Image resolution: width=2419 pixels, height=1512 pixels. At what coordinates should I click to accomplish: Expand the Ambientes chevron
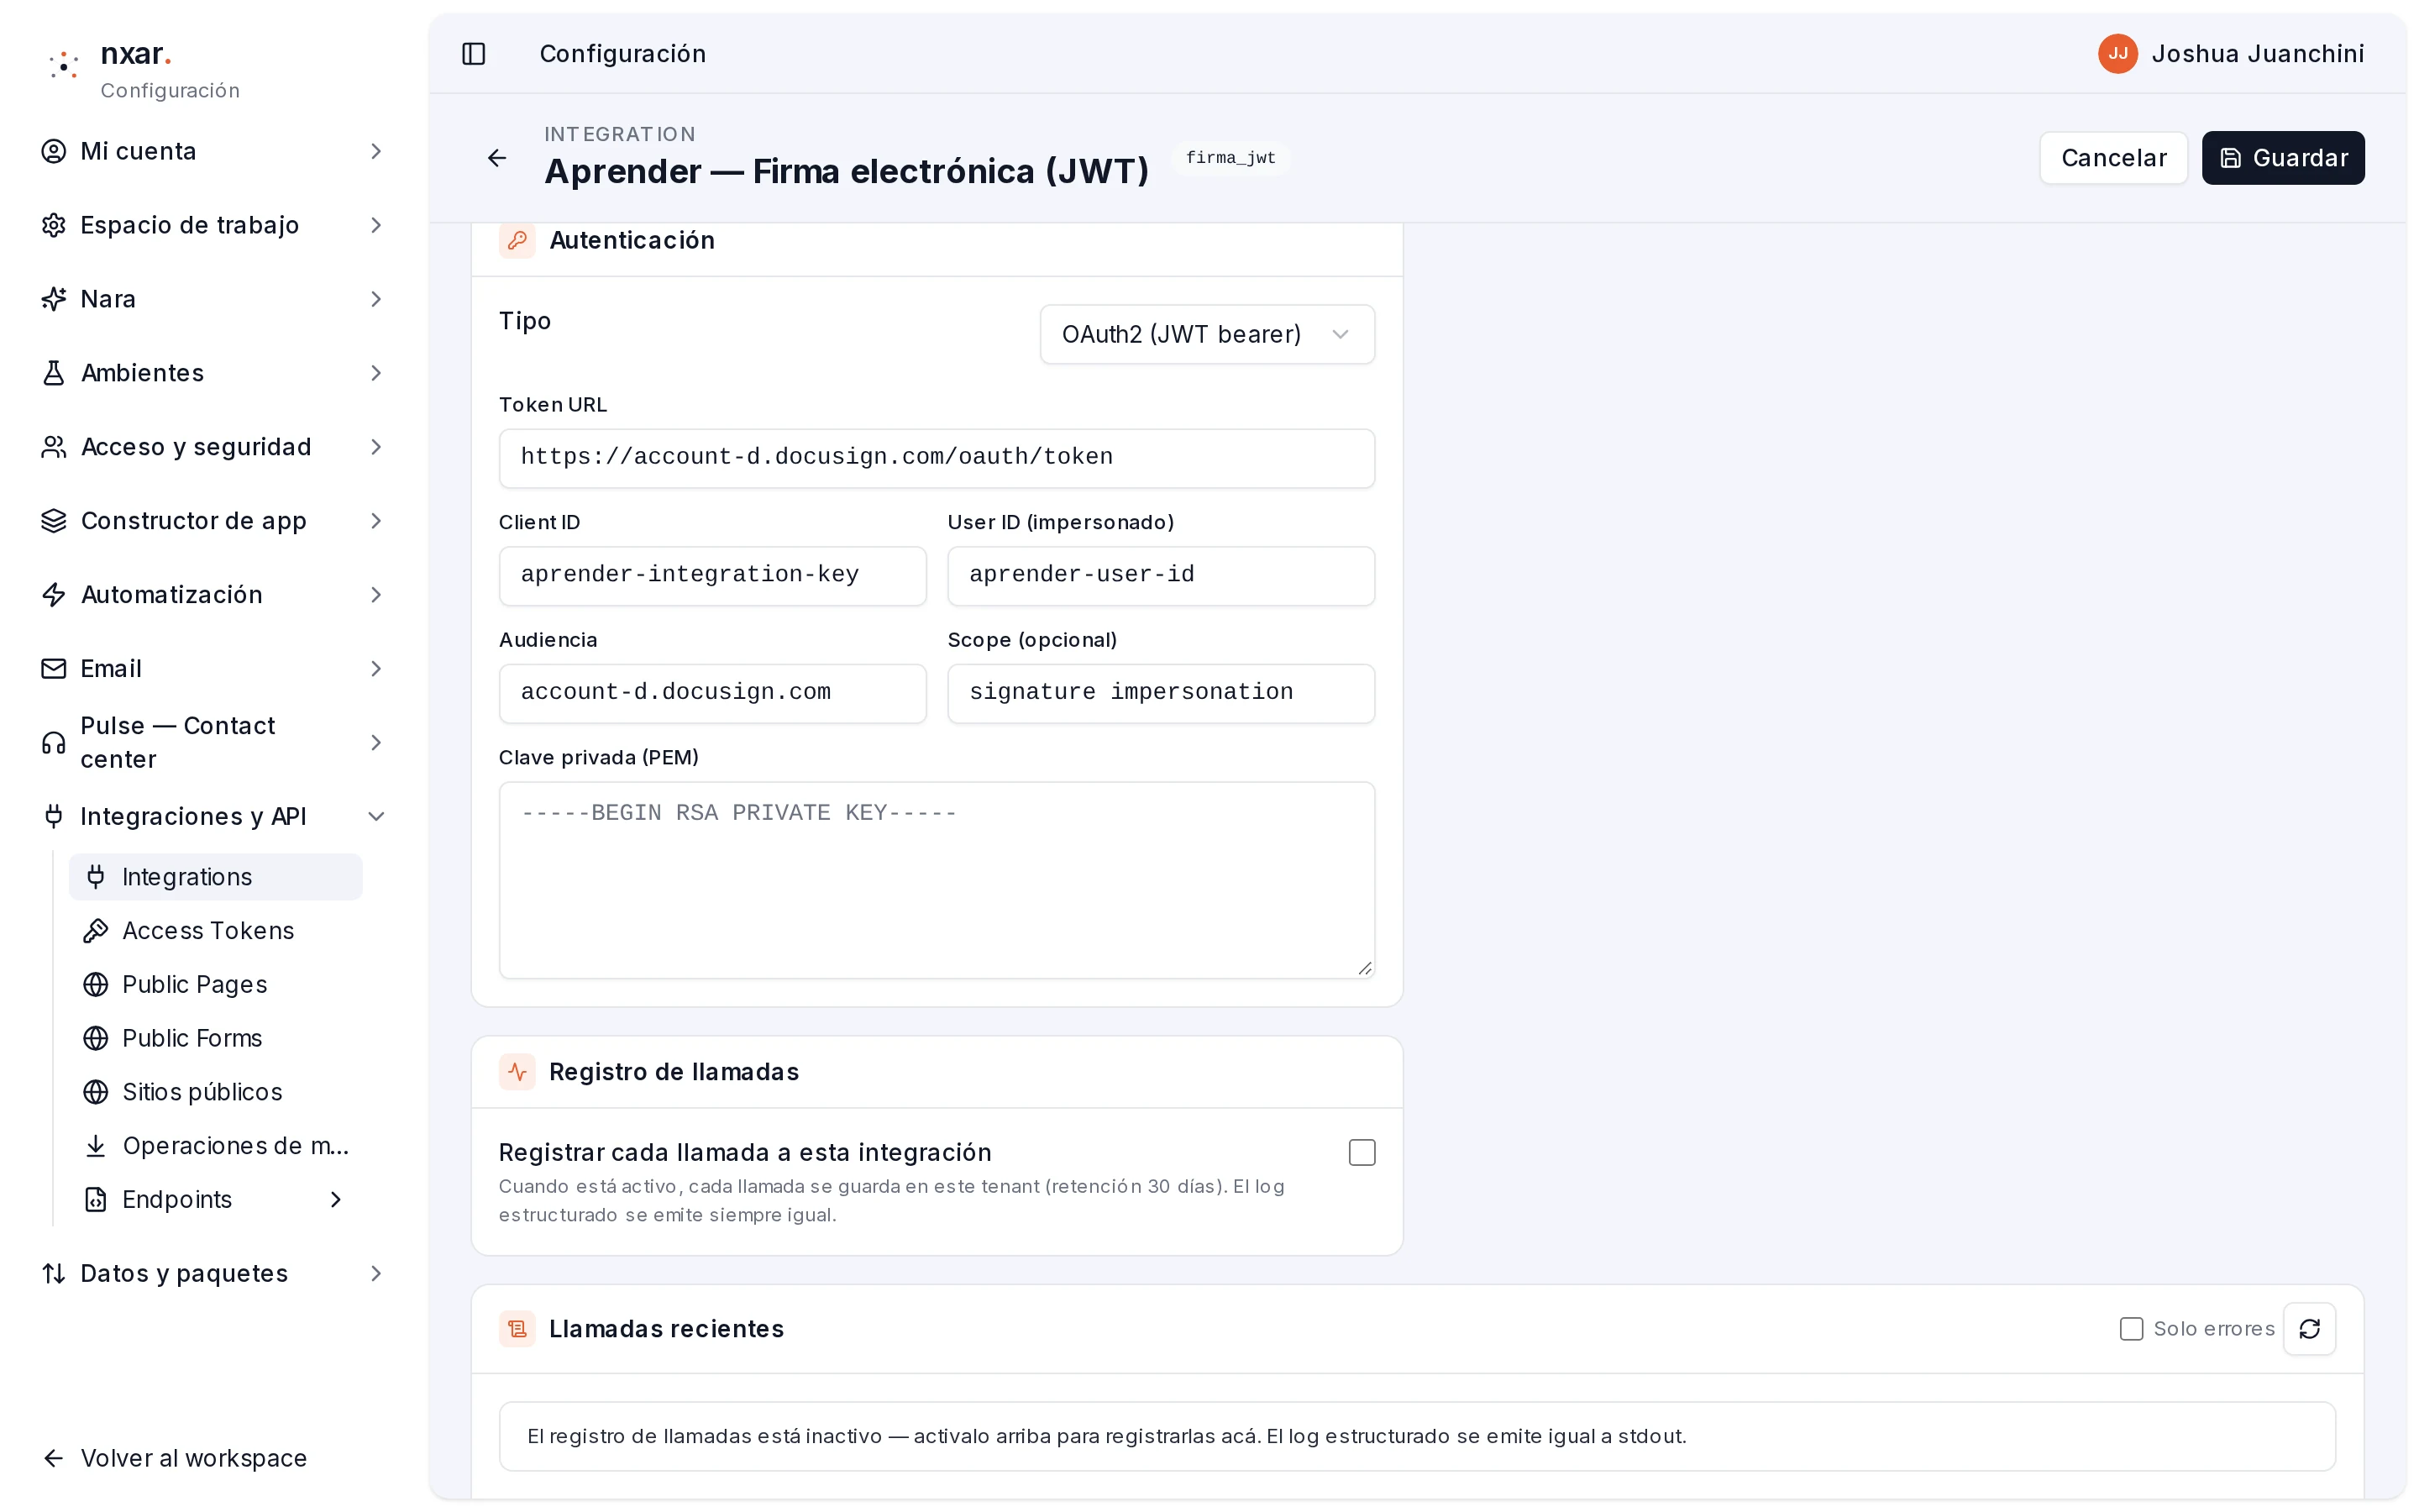tap(375, 373)
